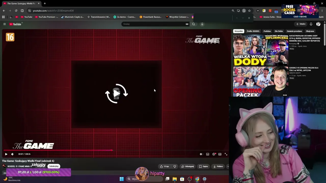The height and width of the screenshot is (183, 326).
Task: Open the YouTube Premium bookmark
Action: click(47, 17)
